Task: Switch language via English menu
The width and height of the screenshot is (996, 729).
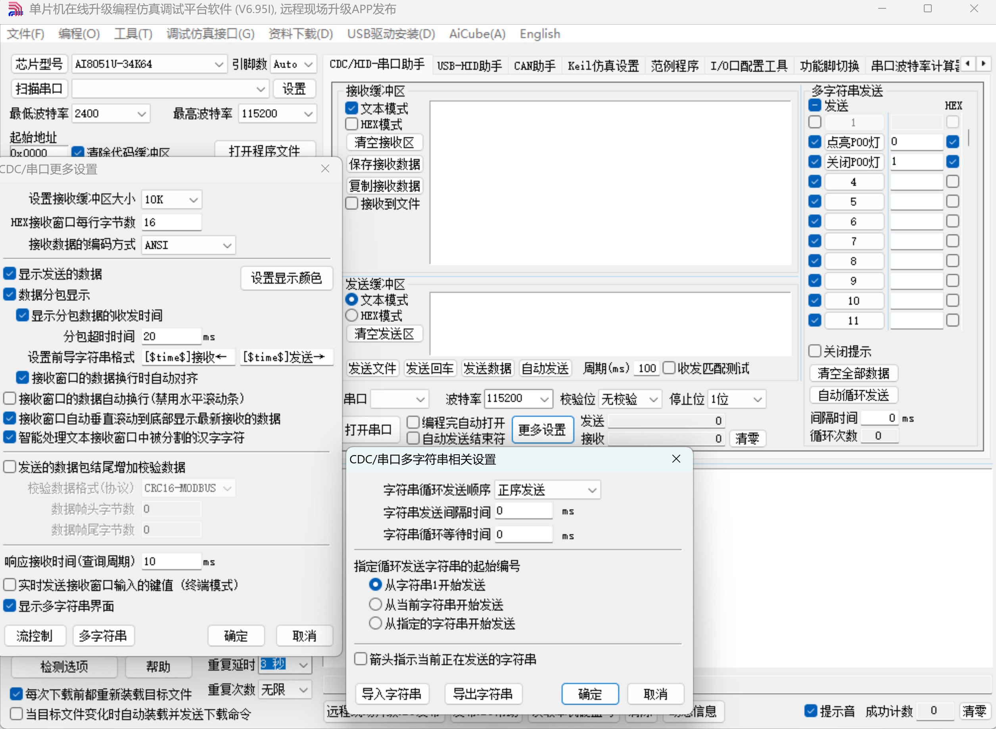Action: 539,34
